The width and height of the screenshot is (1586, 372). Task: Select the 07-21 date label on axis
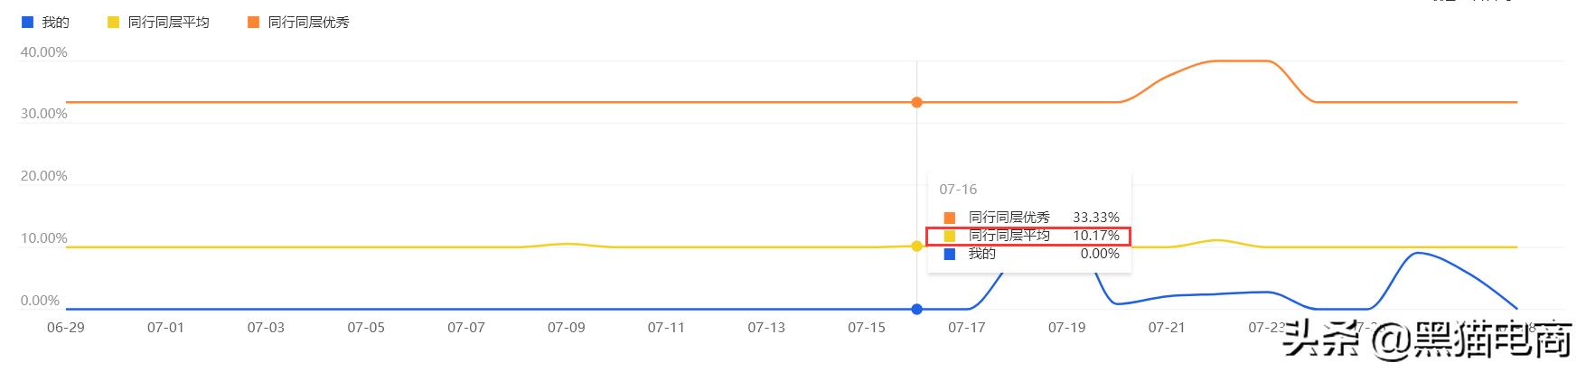tap(1167, 328)
